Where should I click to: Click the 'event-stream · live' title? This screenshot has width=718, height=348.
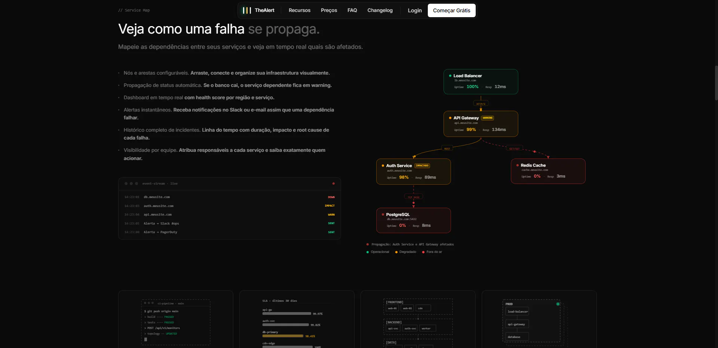pyautogui.click(x=160, y=184)
